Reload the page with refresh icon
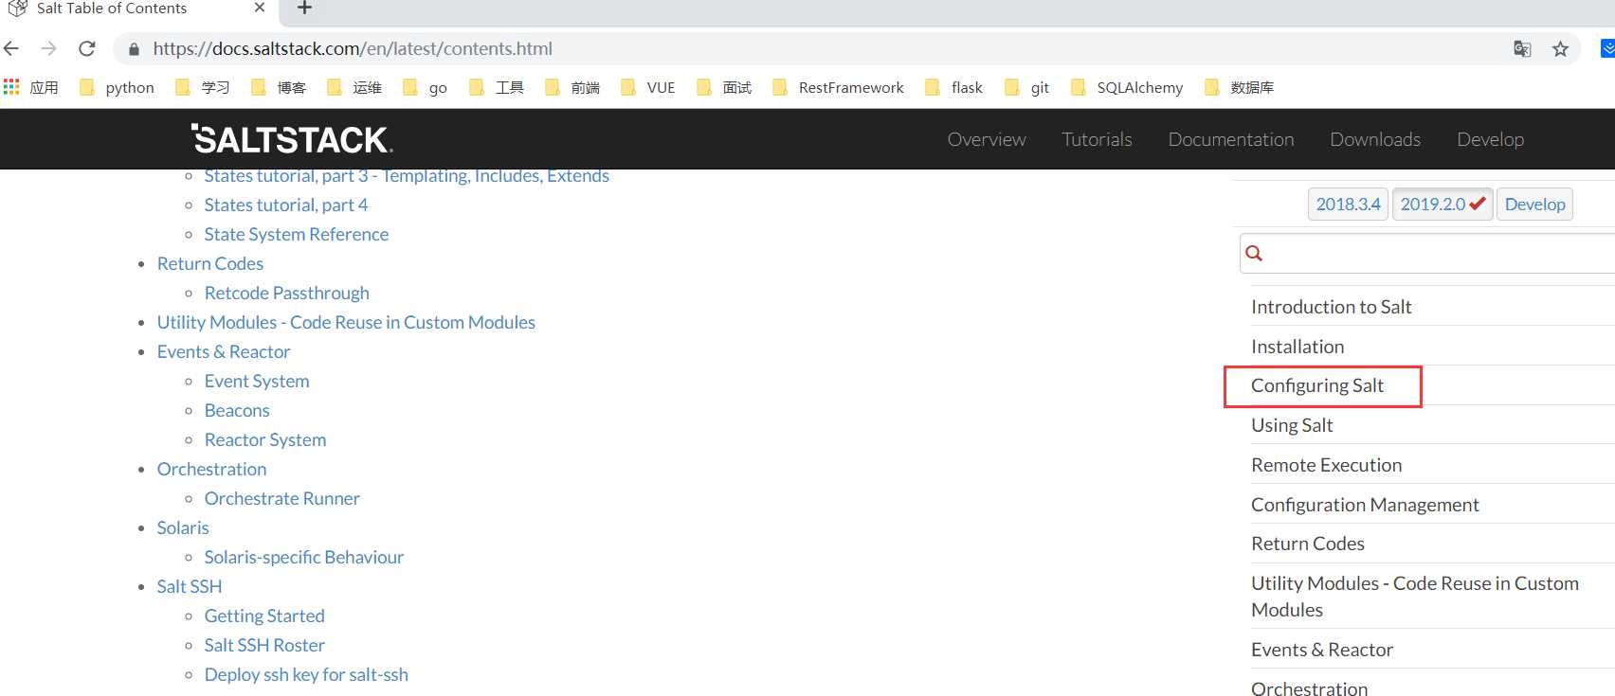Image resolution: width=1615 pixels, height=696 pixels. (87, 48)
